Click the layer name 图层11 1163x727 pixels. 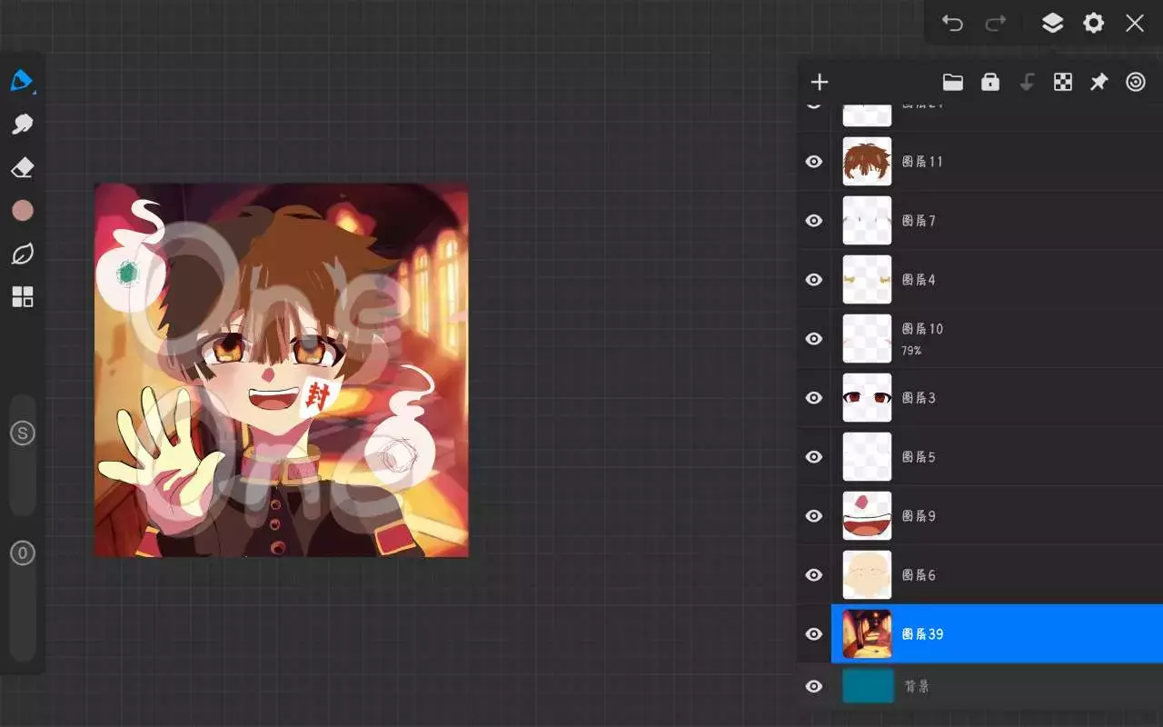point(922,162)
